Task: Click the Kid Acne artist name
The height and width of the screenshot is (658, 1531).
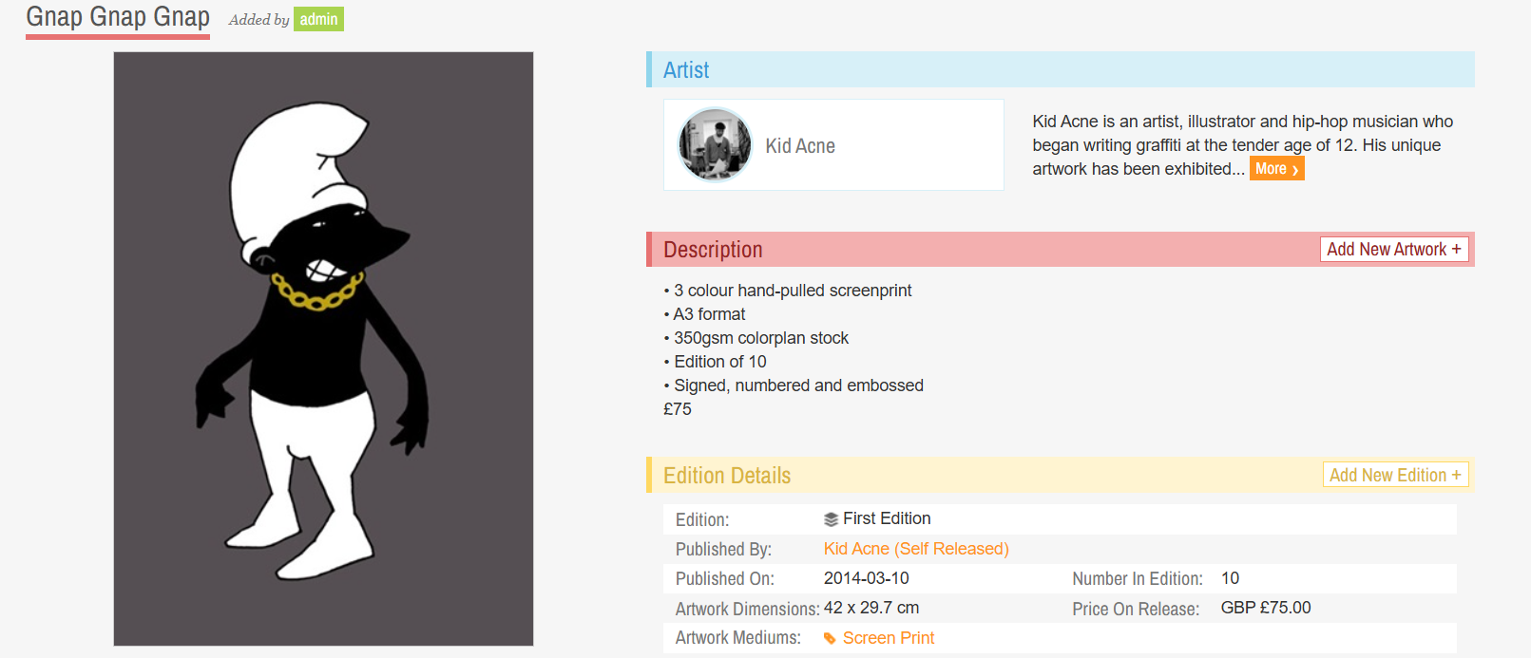Action: pos(800,146)
